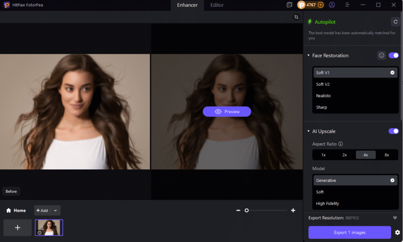Click the Preview button on the image
This screenshot has height=242, width=403.
tap(227, 111)
